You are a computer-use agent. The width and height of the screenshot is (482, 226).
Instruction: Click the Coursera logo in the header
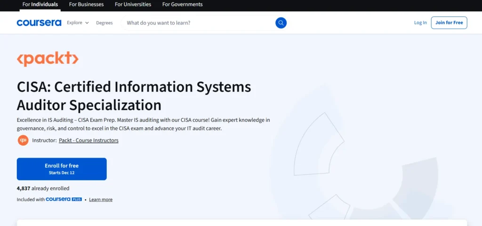point(39,23)
